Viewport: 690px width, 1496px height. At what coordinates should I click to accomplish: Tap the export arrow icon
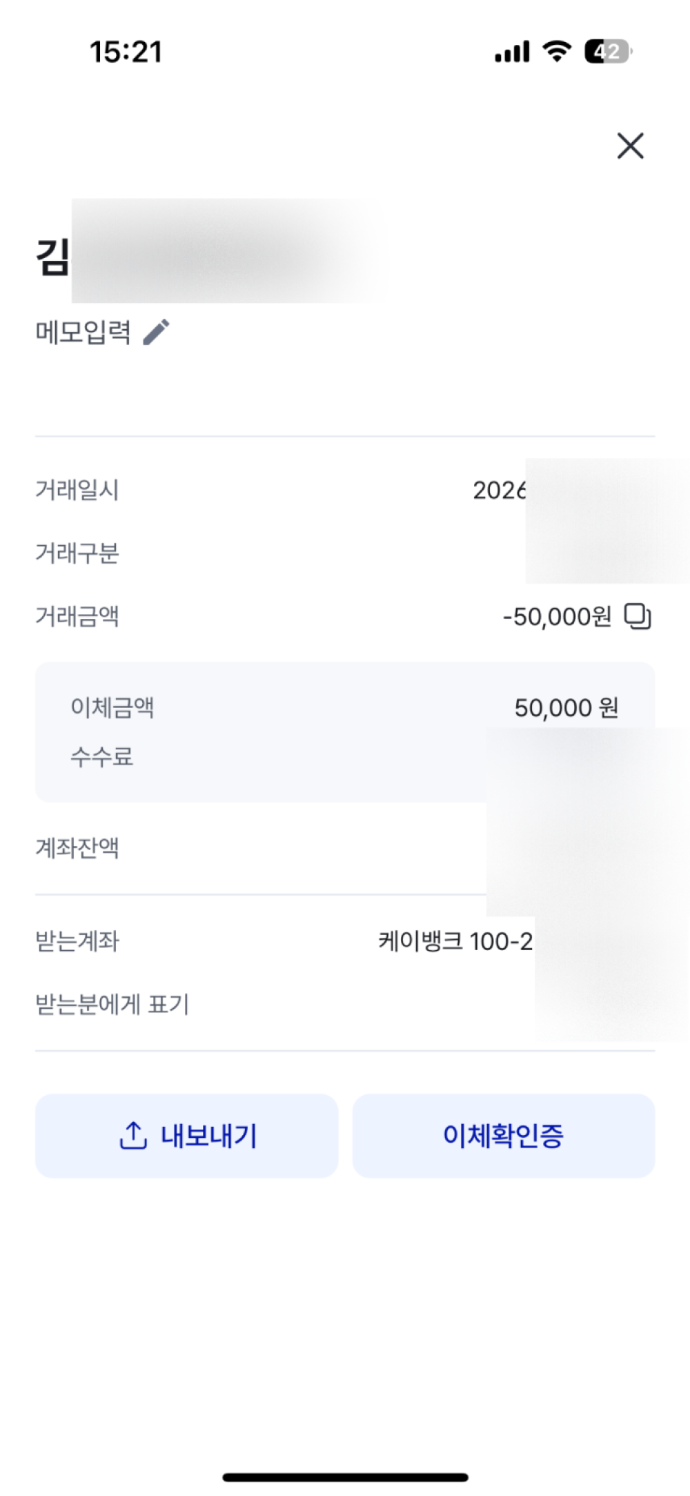coord(133,1135)
